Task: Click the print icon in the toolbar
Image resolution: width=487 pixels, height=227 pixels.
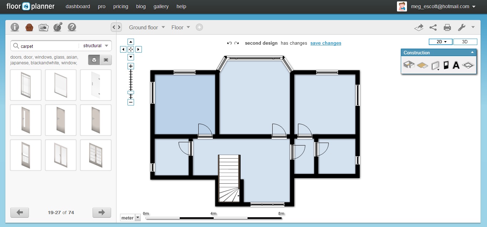Action: (x=447, y=27)
